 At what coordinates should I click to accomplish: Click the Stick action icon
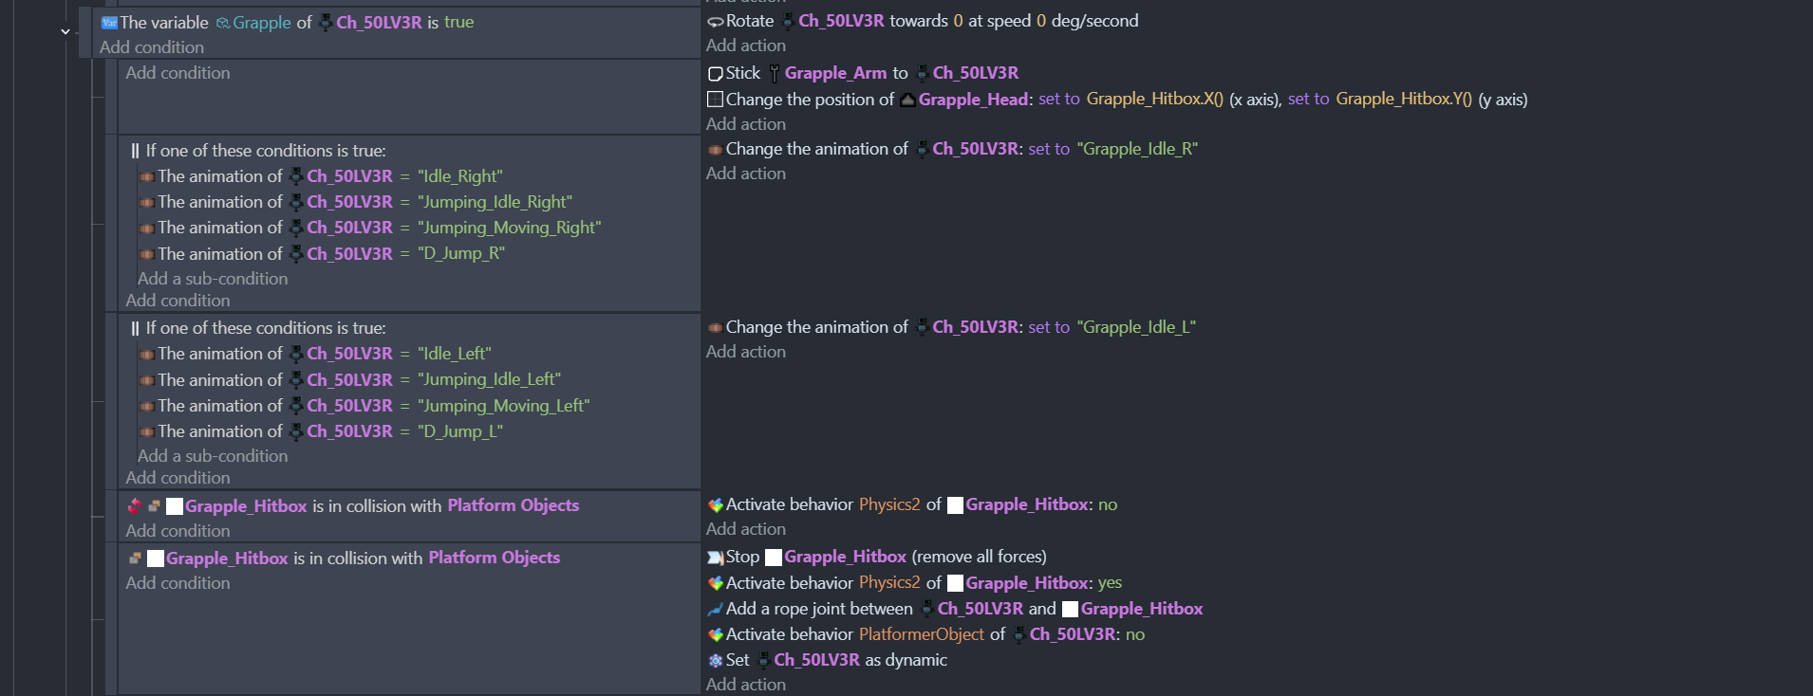[716, 74]
